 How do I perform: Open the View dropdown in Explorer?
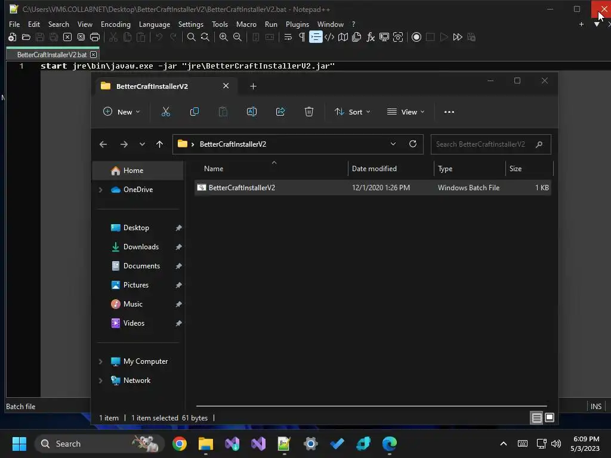(406, 112)
